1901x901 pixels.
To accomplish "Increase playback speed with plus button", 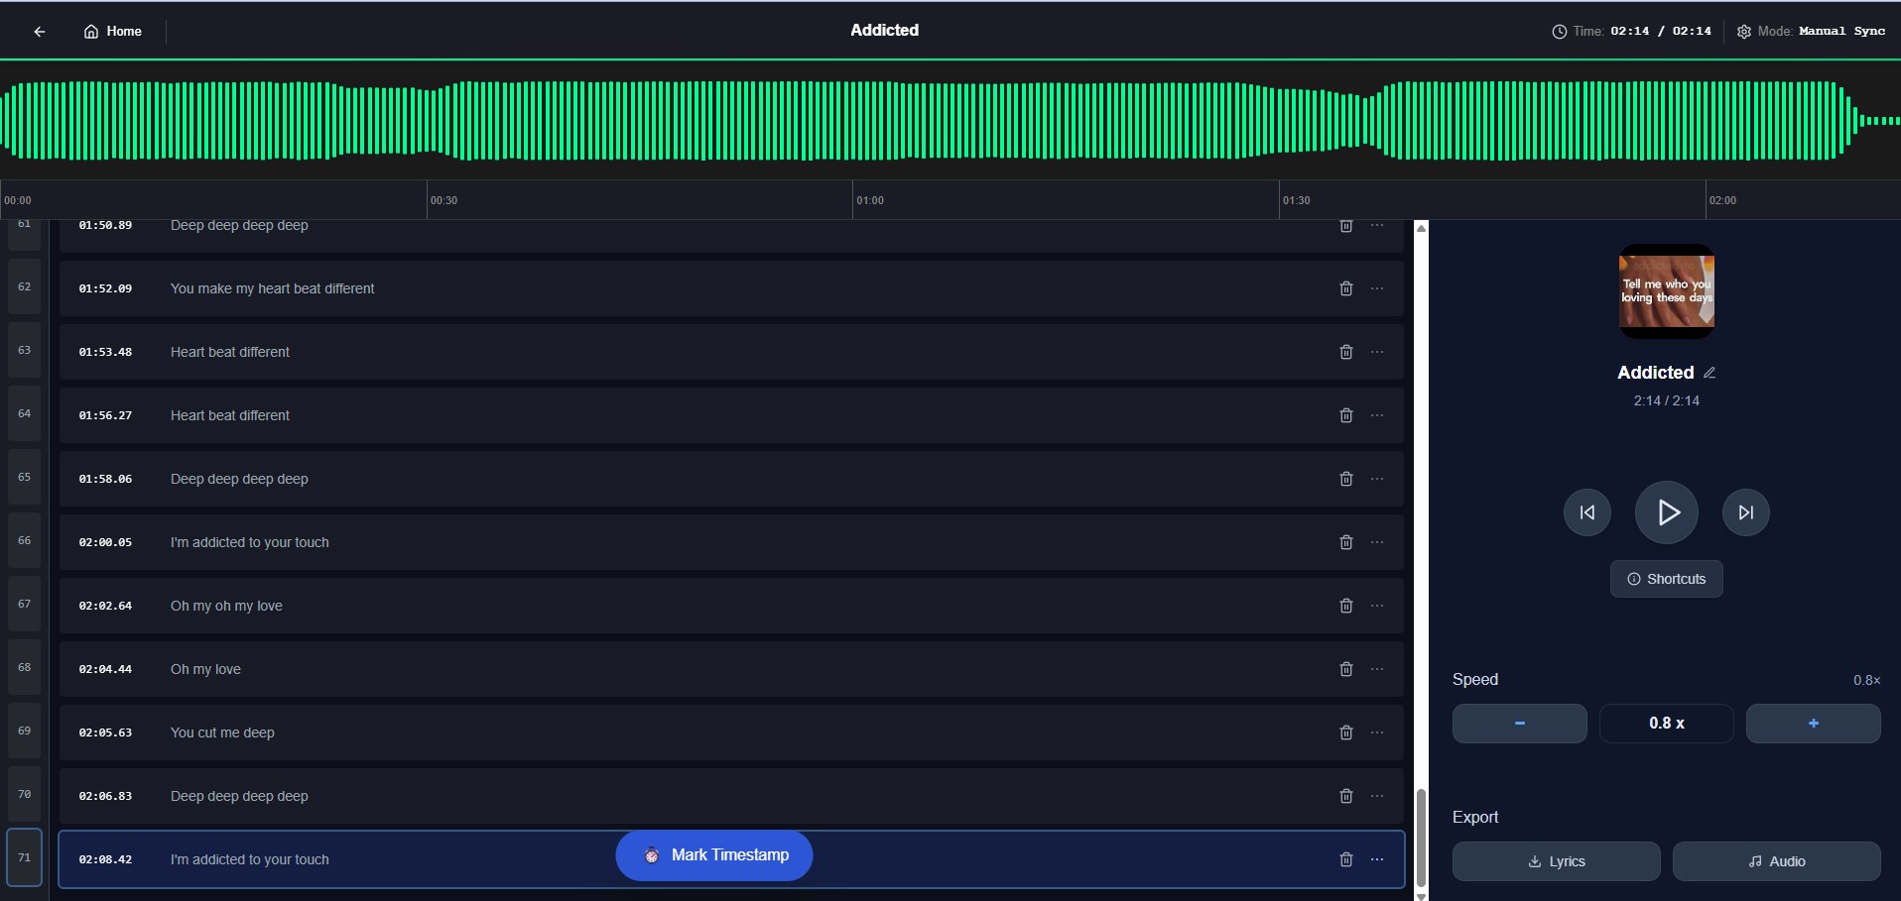I will pos(1813,724).
